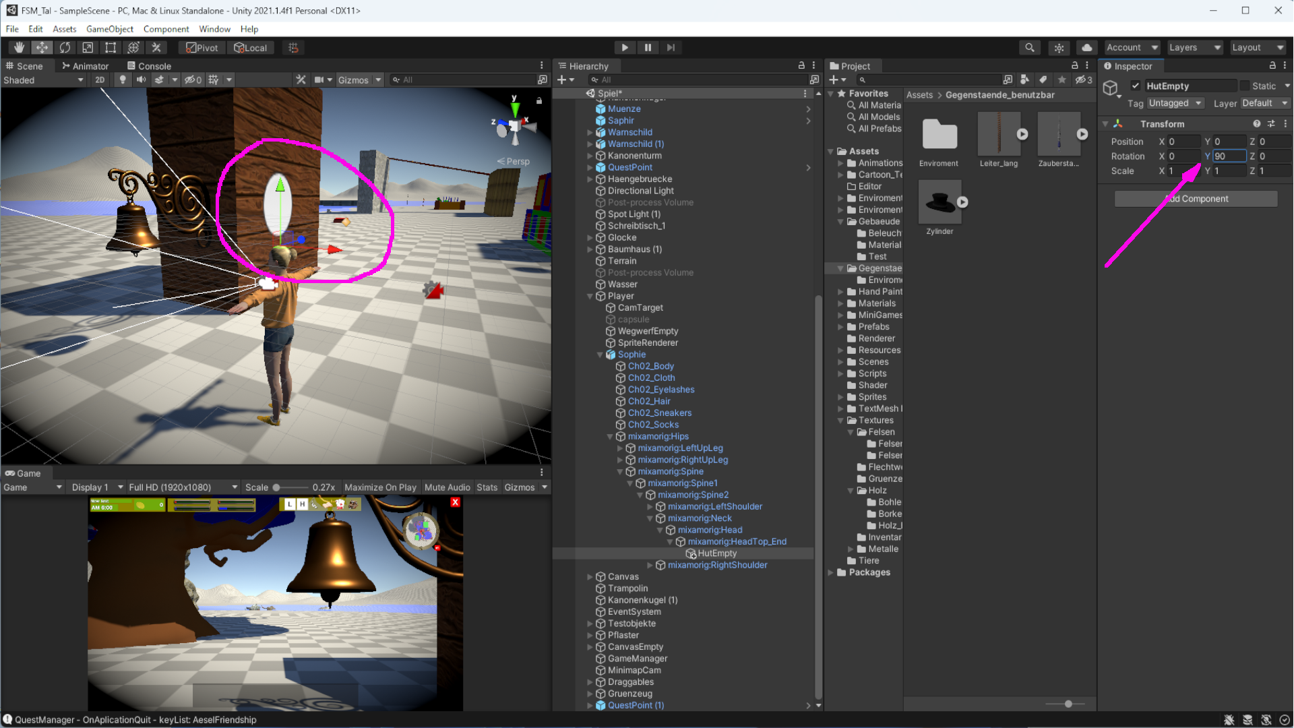Click the Pause button

648,47
